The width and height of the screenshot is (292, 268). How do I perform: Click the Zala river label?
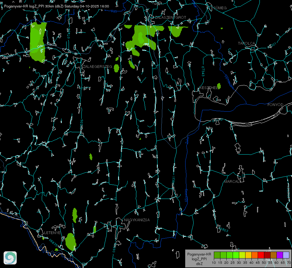pos(187,140)
